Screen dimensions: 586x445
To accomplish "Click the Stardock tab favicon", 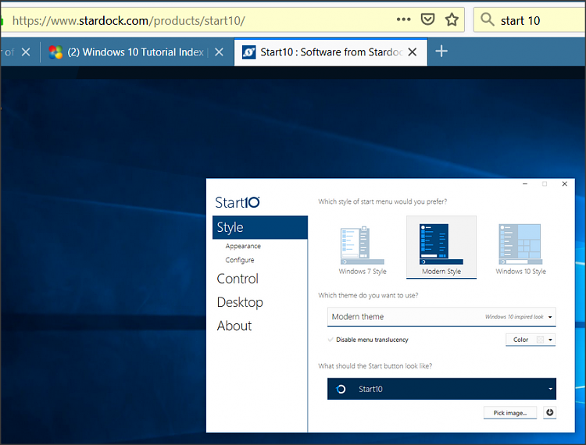I will [249, 52].
